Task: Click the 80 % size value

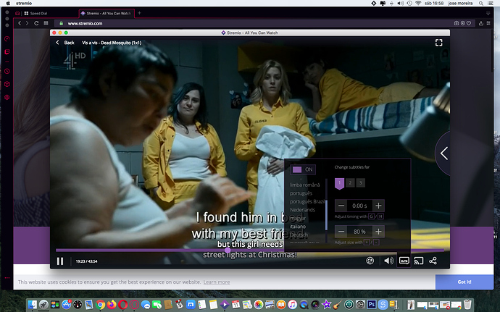Action: [359, 232]
